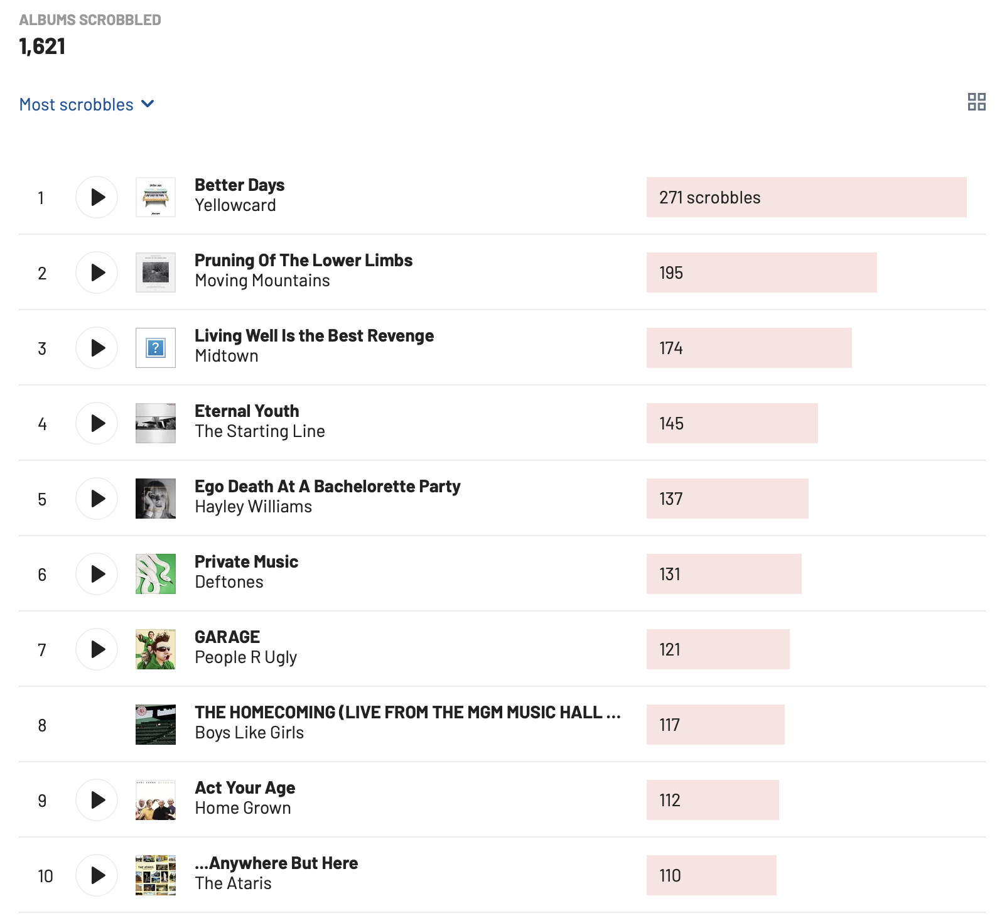Viewport: 1002px width, 918px height.
Task: Play Act Your Age by Home Grown
Action: point(97,800)
